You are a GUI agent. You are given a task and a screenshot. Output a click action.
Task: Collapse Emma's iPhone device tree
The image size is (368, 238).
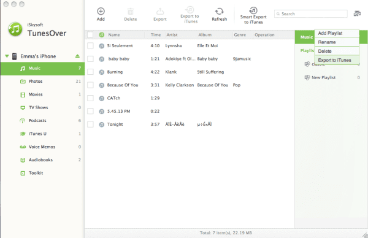pyautogui.click(x=7, y=56)
